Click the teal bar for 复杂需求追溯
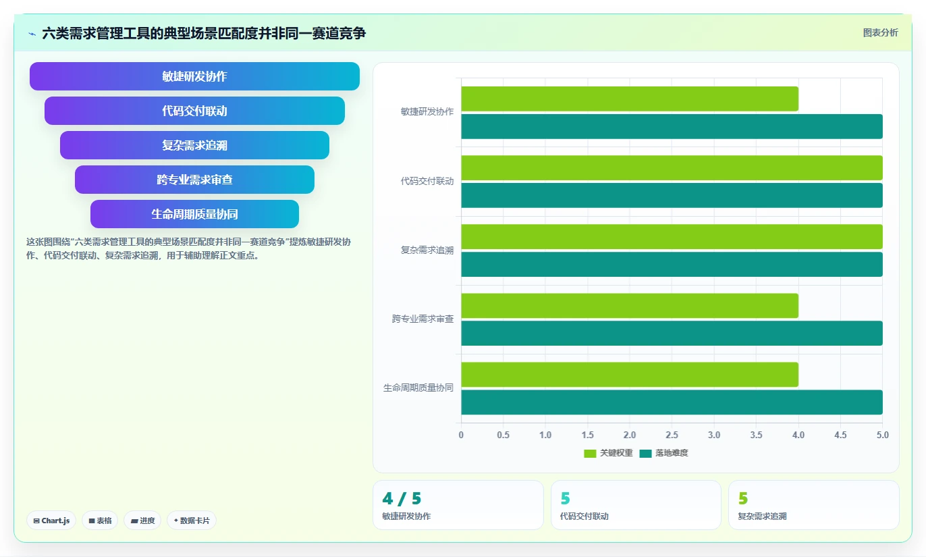The height and width of the screenshot is (557, 926). 672,264
